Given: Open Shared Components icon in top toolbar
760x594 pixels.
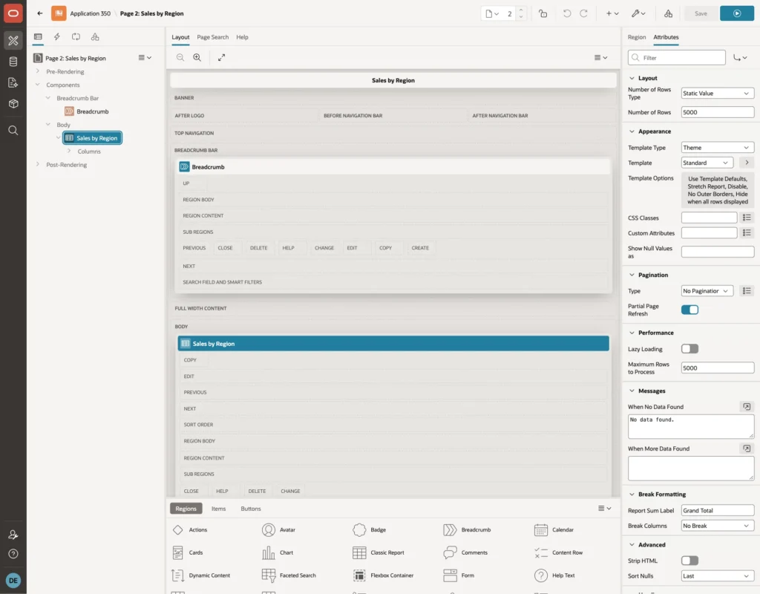Looking at the screenshot, I should coord(668,13).
